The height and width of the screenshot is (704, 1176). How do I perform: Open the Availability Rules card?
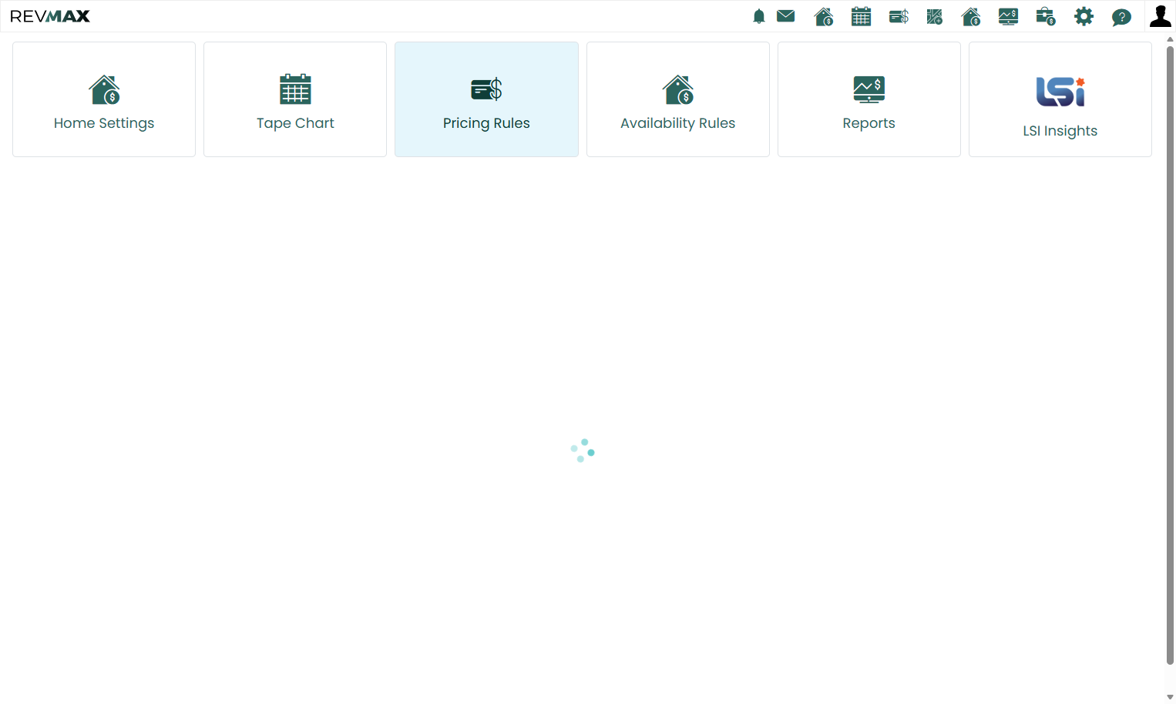coord(678,99)
